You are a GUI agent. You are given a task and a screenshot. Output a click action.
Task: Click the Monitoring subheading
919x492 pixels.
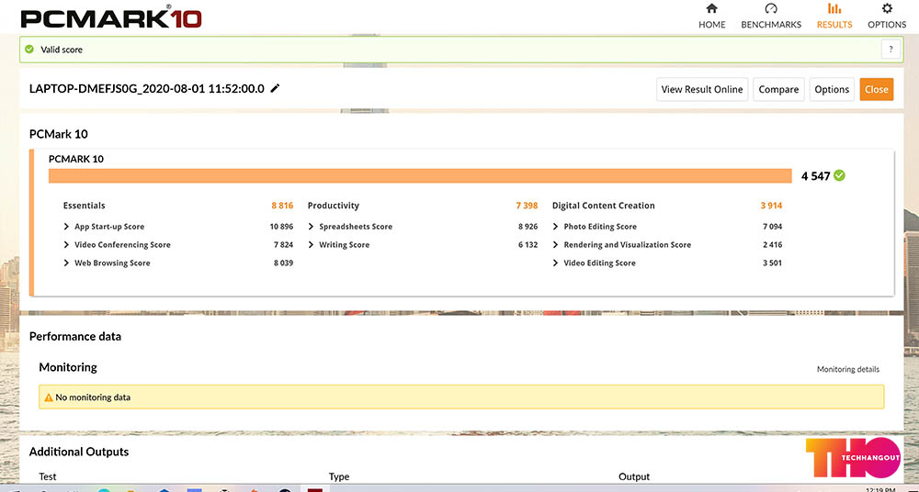tap(68, 367)
